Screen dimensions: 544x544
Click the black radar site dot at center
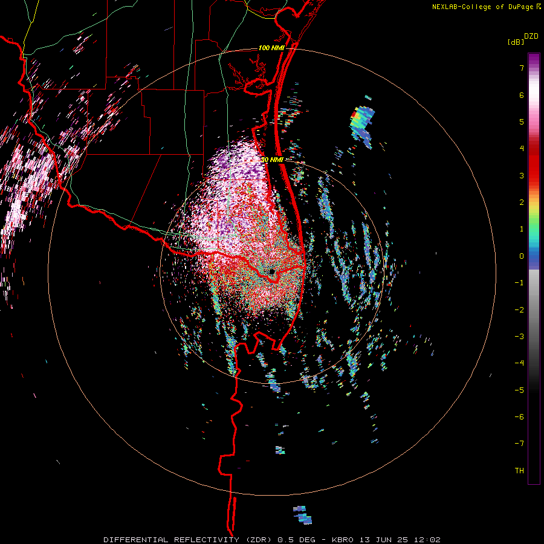tap(272, 271)
